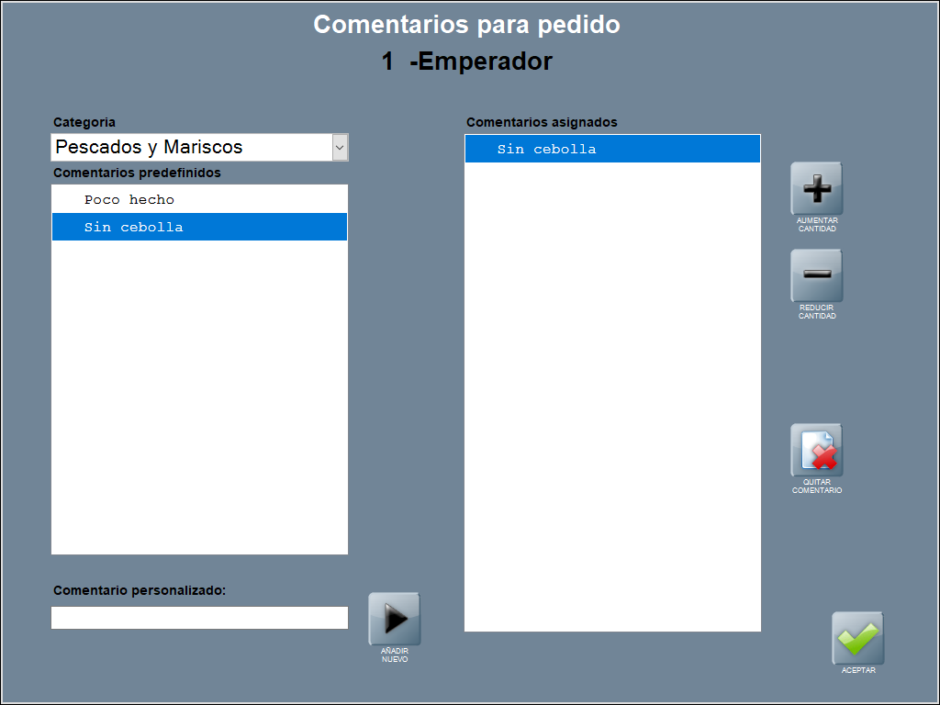
Task: Remove comment using the red X document icon
Action: pos(816,451)
